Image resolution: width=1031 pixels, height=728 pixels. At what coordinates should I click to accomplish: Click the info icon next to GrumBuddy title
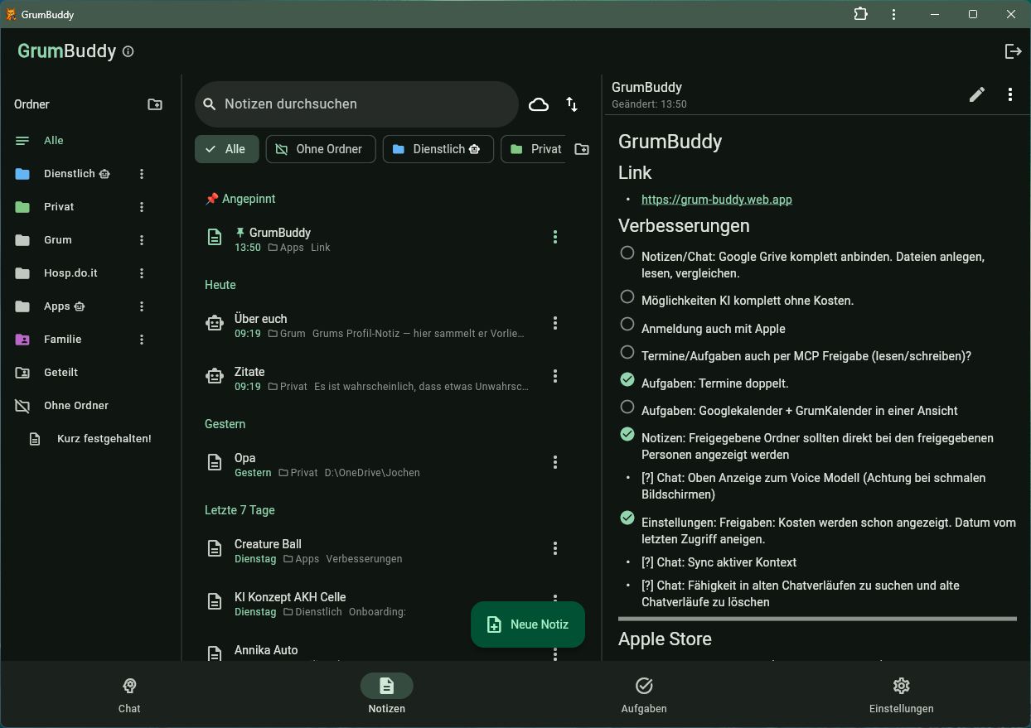(128, 51)
